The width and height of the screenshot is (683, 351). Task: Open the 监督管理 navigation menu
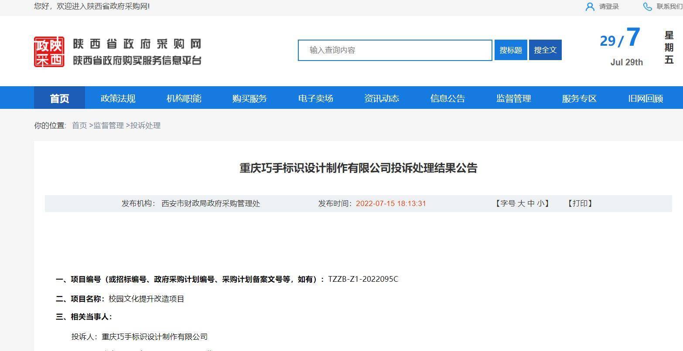point(513,98)
